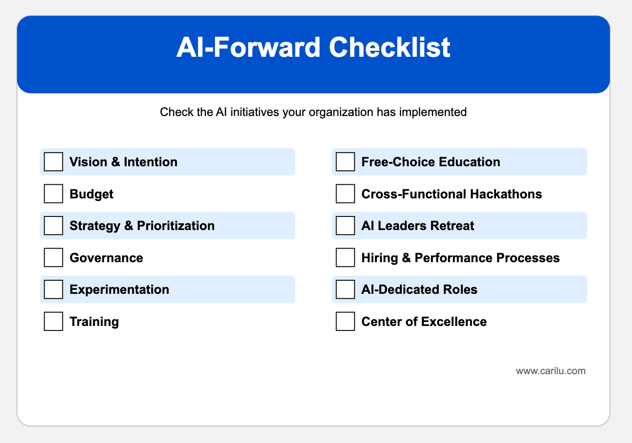Check the Free-Choice Education box
Image resolution: width=632 pixels, height=443 pixels.
[x=345, y=162]
